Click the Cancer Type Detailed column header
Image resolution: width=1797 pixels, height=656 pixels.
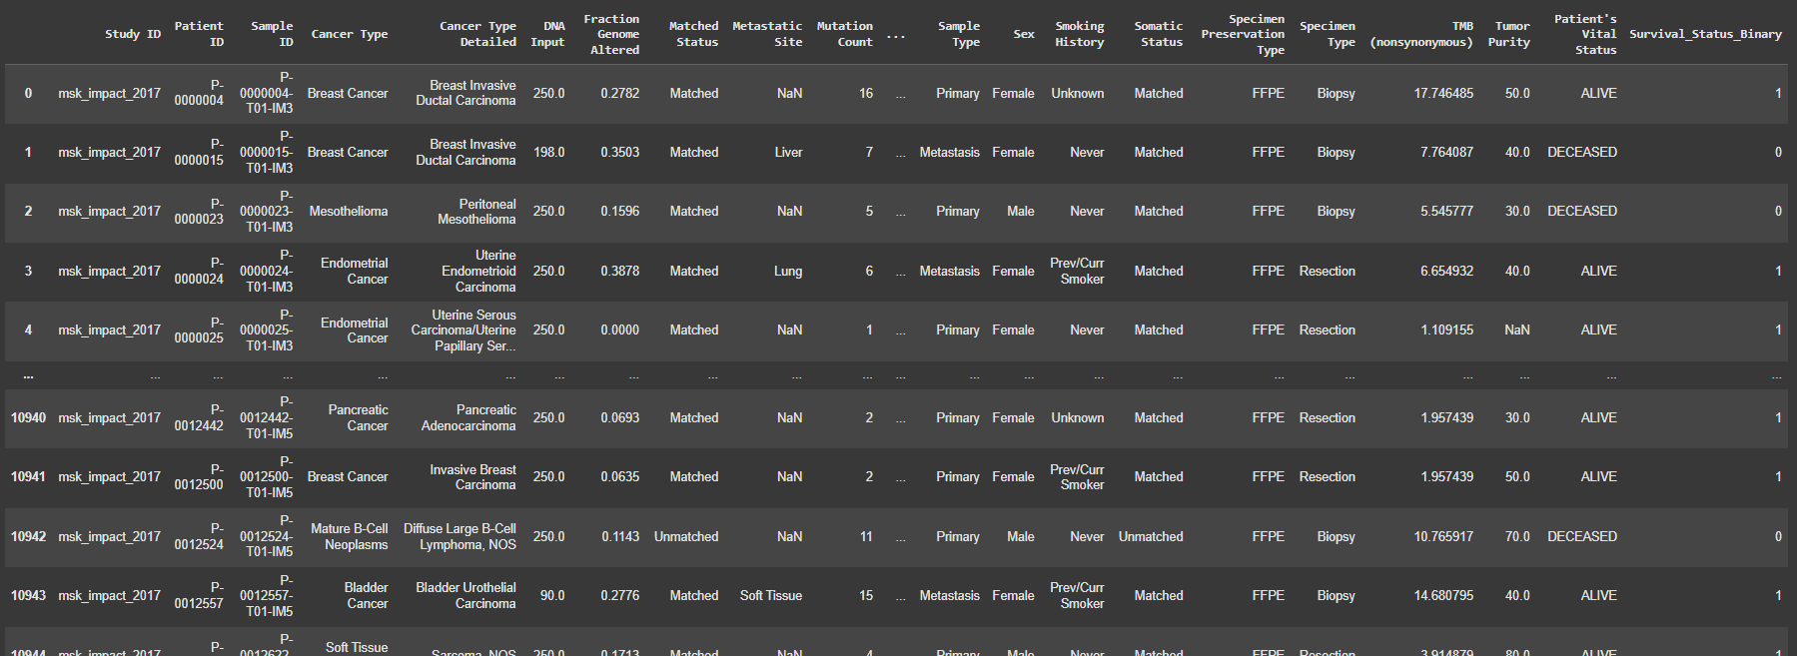point(477,34)
